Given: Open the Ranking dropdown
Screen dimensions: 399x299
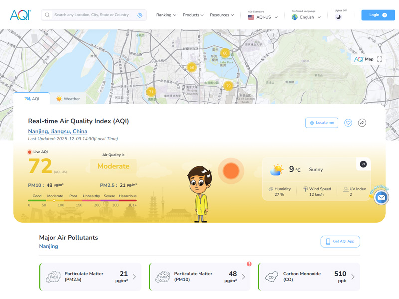Looking at the screenshot, I should [166, 15].
